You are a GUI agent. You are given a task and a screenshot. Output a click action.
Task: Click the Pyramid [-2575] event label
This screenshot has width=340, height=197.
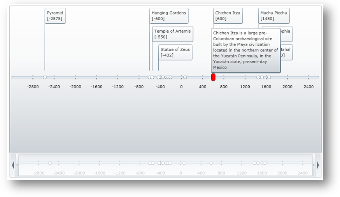click(x=55, y=16)
